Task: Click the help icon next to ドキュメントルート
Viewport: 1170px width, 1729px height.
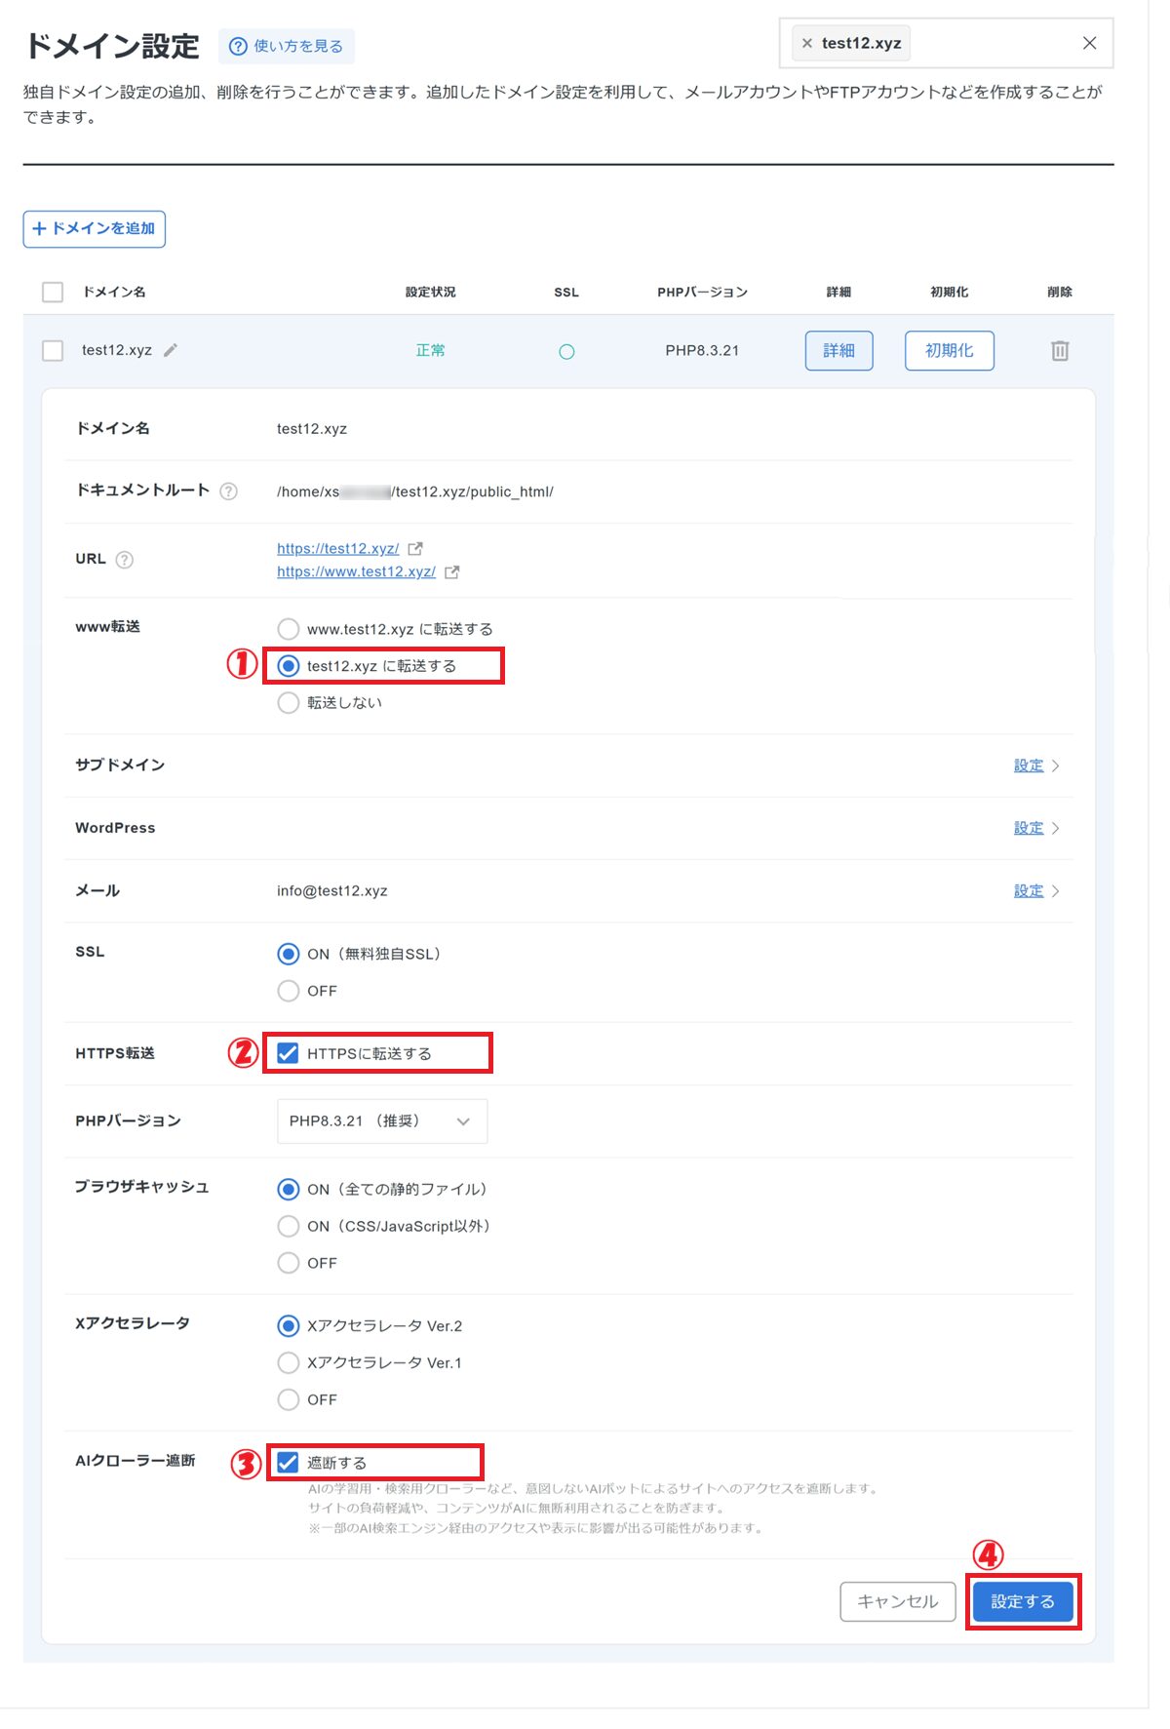Action: coord(228,491)
